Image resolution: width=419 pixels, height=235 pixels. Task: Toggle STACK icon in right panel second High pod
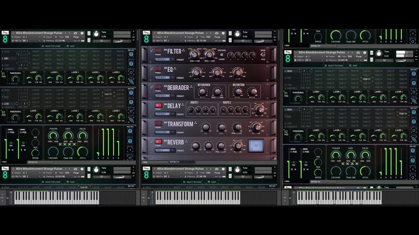click(x=413, y=139)
